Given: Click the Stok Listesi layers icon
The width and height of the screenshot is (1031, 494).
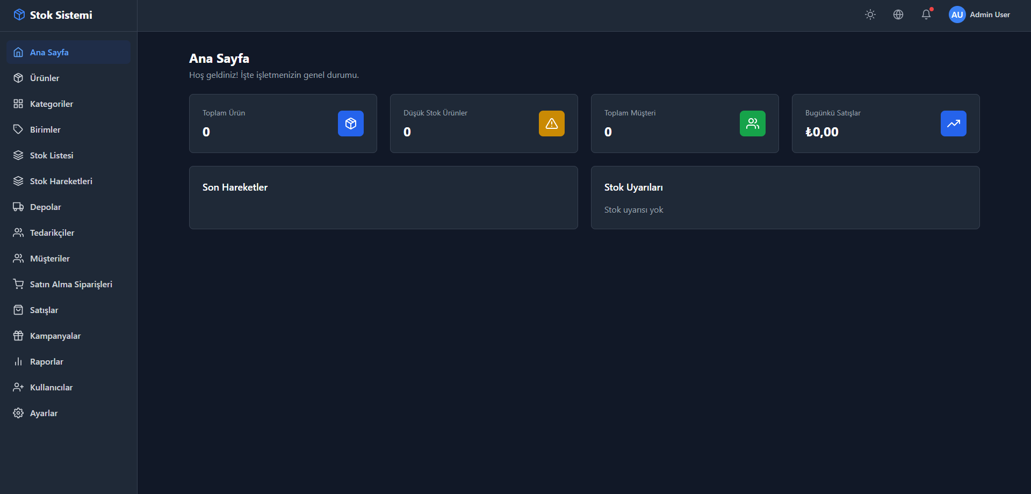Looking at the screenshot, I should coord(18,155).
